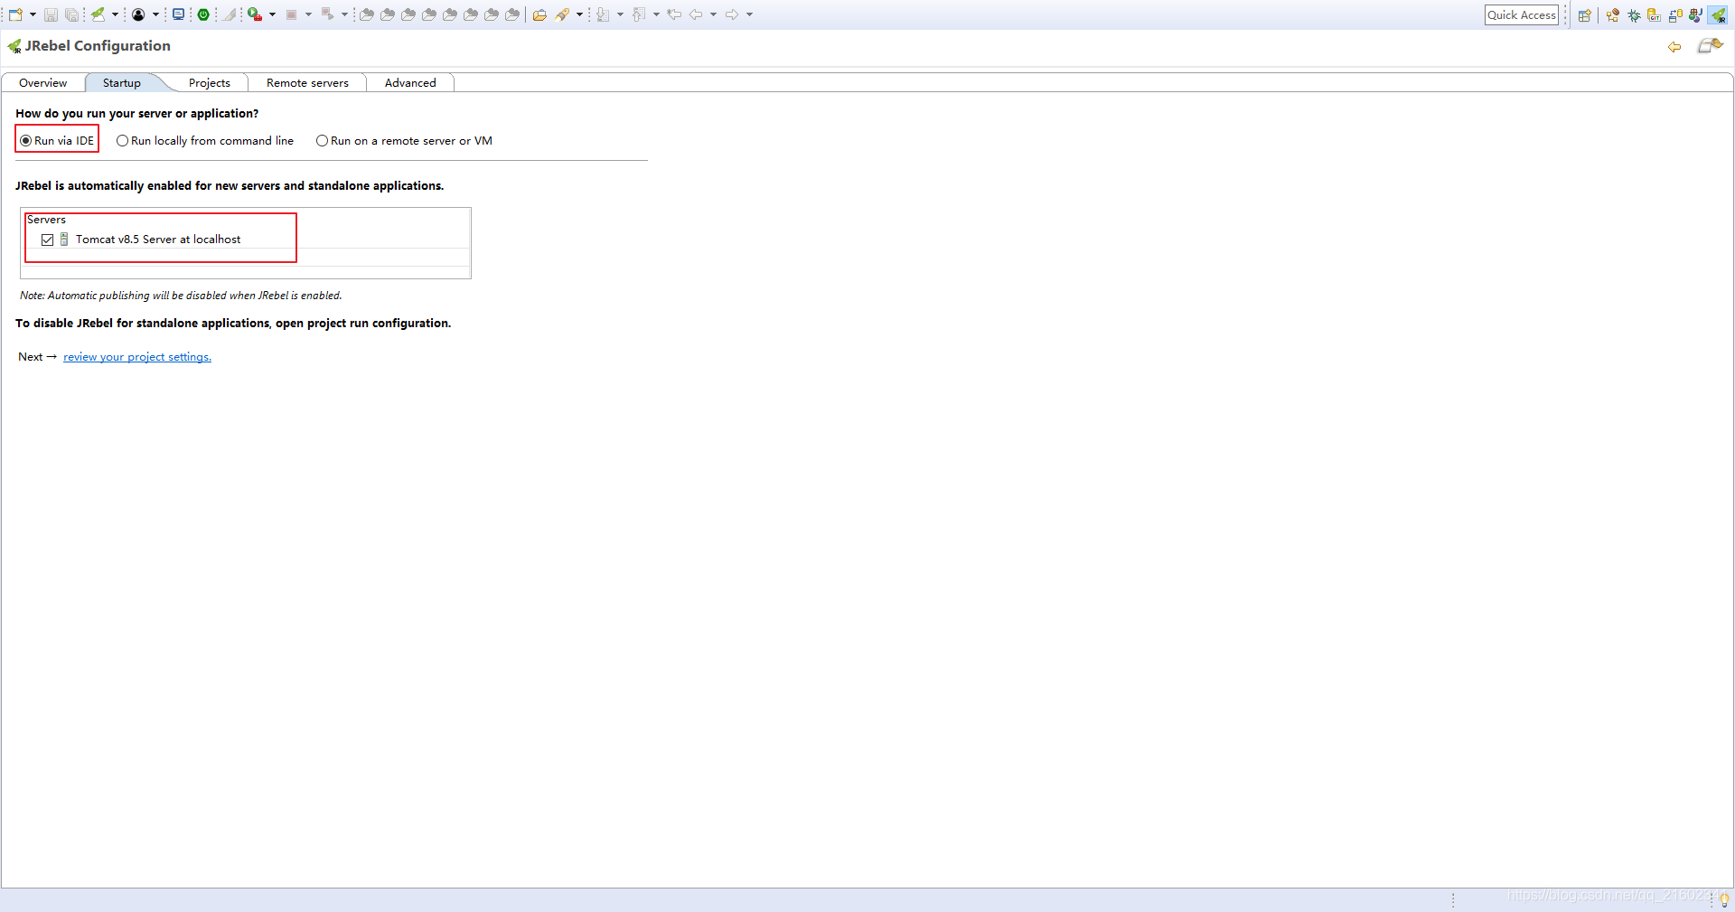The height and width of the screenshot is (912, 1735).
Task: Click the Save icon in toolbar
Action: point(52,14)
